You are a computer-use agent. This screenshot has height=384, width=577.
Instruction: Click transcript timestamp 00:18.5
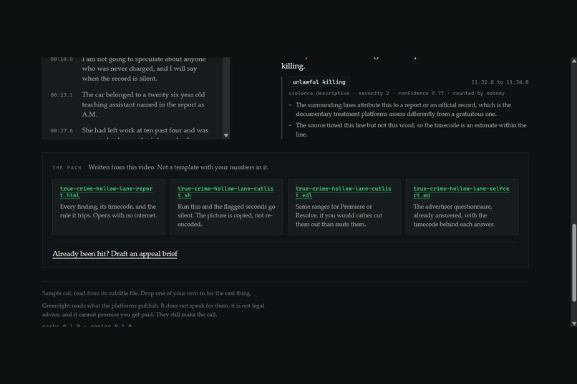62,59
